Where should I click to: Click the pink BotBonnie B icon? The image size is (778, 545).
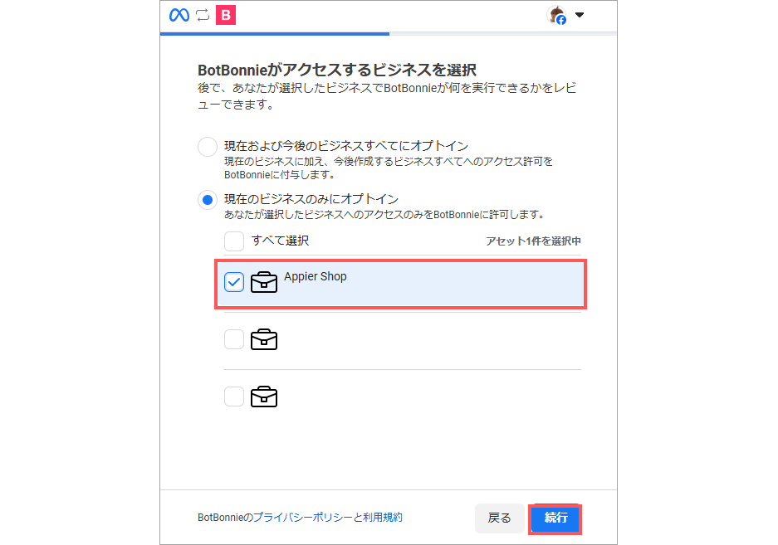pos(226,16)
